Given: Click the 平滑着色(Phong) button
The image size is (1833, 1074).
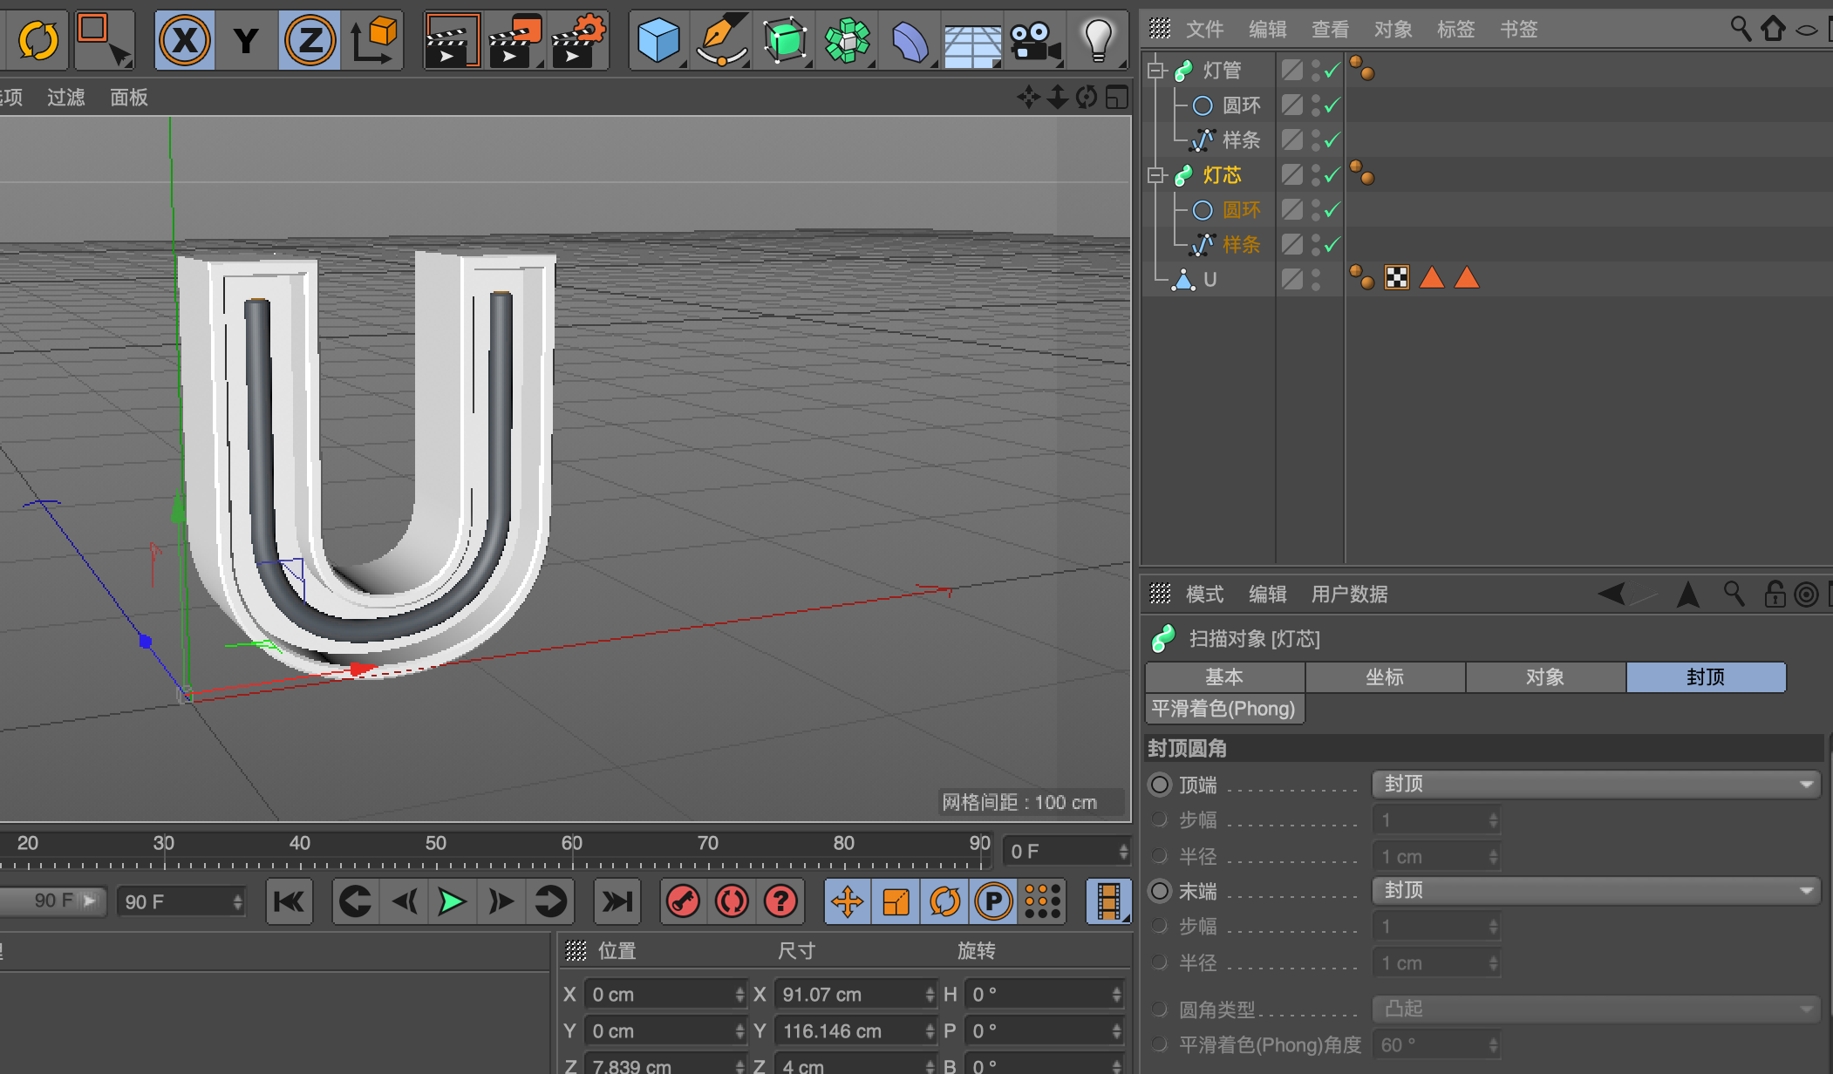Looking at the screenshot, I should point(1223,709).
